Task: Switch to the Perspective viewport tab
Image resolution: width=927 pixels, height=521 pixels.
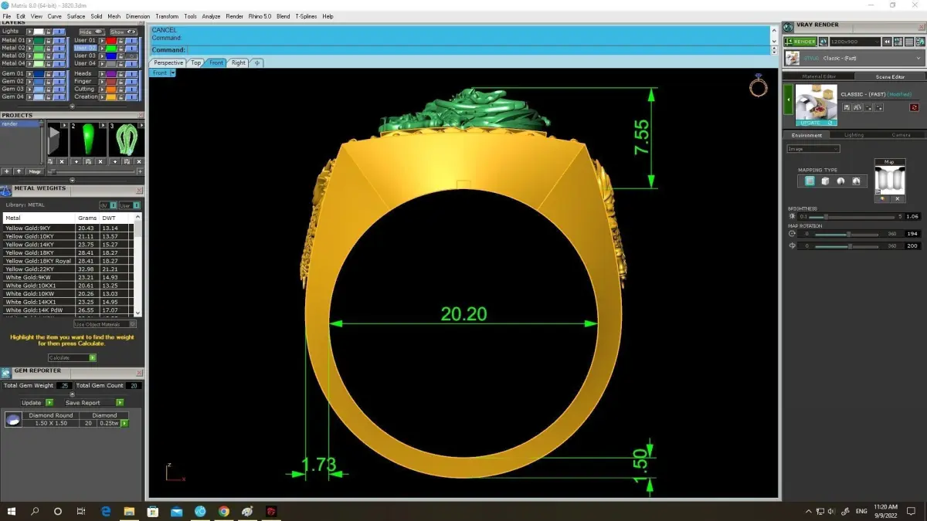Action: [x=168, y=63]
